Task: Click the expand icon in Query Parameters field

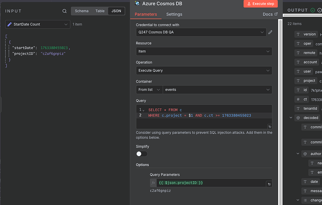Action: (x=269, y=184)
